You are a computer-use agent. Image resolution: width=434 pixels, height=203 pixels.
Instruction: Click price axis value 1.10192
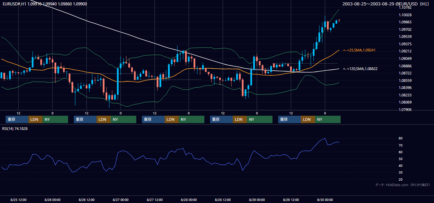click(404, 7)
